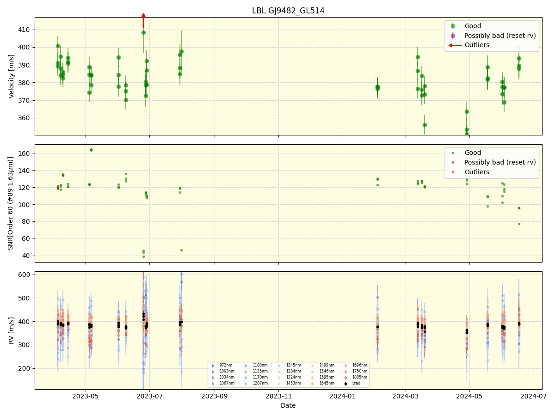Image resolution: width=555 pixels, height=416 pixels.
Task: Click the 2024-01 date tick label
Action: (343, 396)
